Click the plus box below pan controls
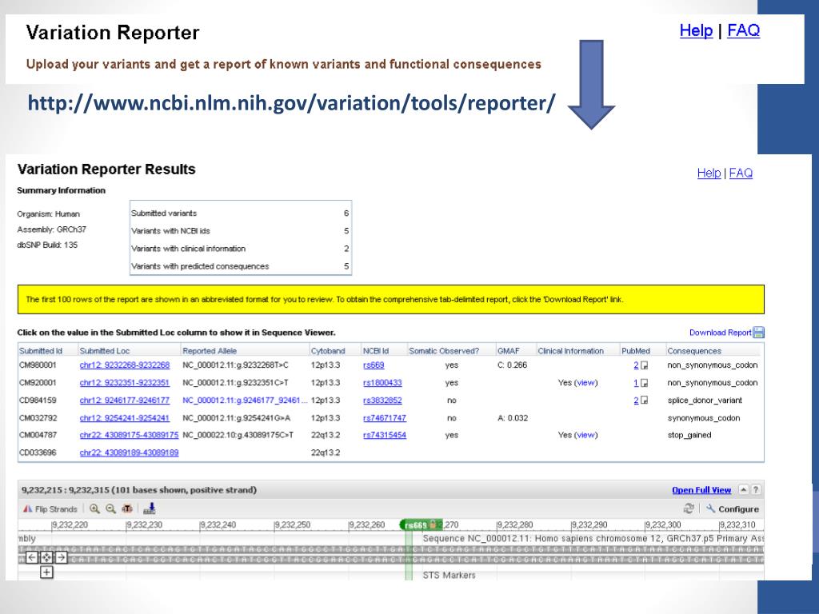The width and height of the screenshot is (819, 614). [x=46, y=572]
